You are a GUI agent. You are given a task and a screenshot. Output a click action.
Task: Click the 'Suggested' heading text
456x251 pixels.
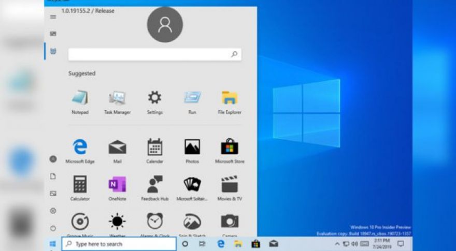pyautogui.click(x=82, y=73)
